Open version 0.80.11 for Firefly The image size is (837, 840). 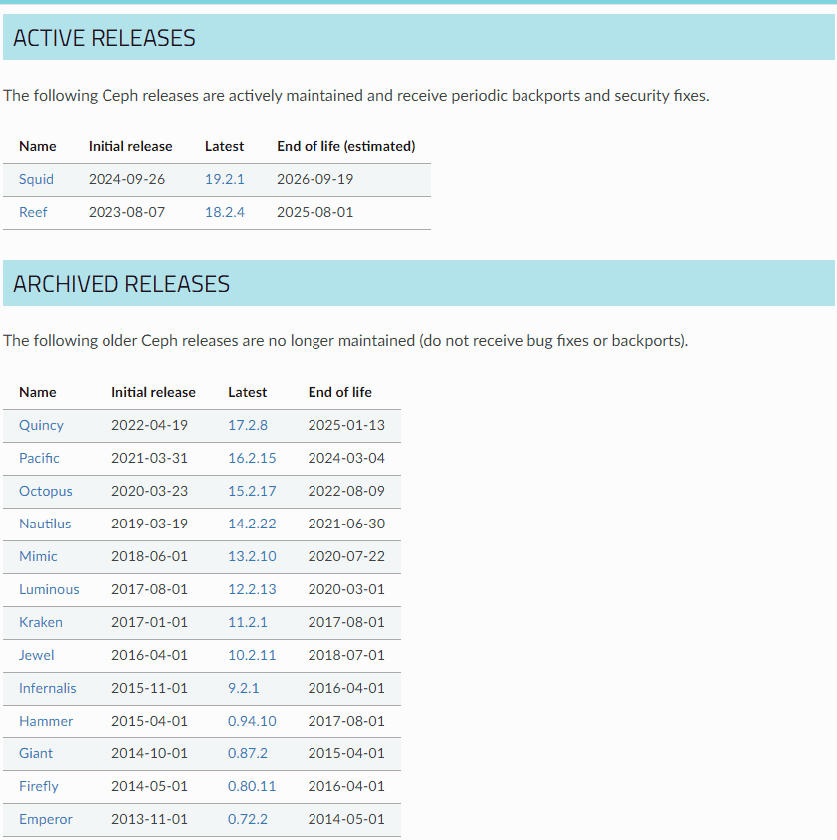(252, 786)
